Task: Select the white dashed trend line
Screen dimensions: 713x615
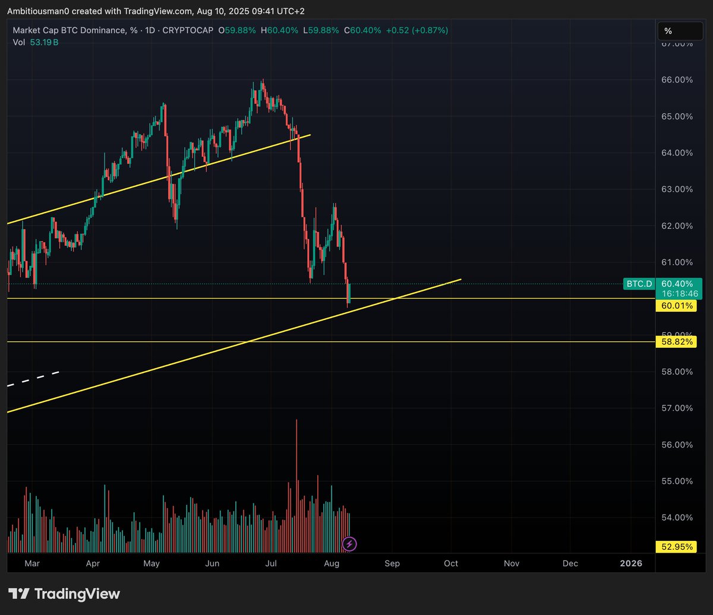Action: click(x=33, y=379)
